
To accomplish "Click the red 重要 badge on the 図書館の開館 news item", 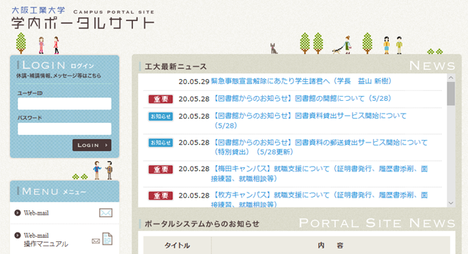I will [160, 99].
